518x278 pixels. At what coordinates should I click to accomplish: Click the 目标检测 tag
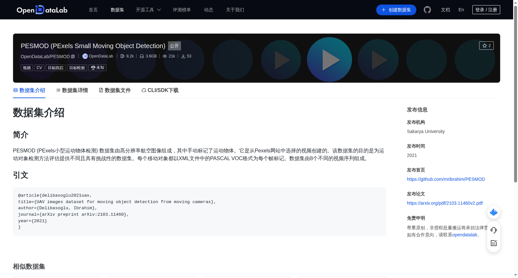(77, 68)
